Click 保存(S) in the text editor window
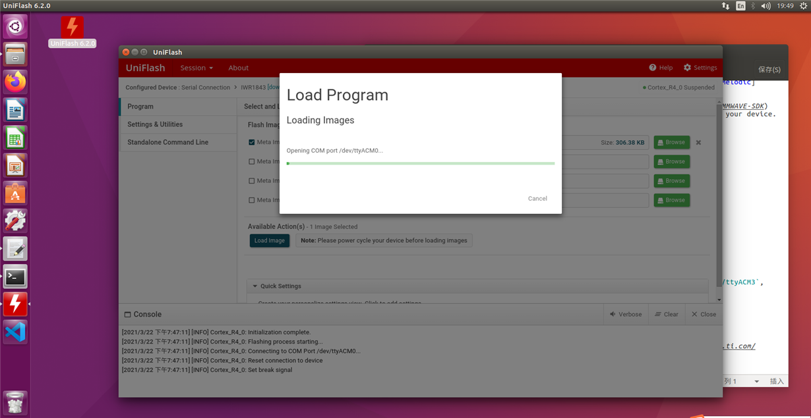The width and height of the screenshot is (811, 418). pos(769,69)
